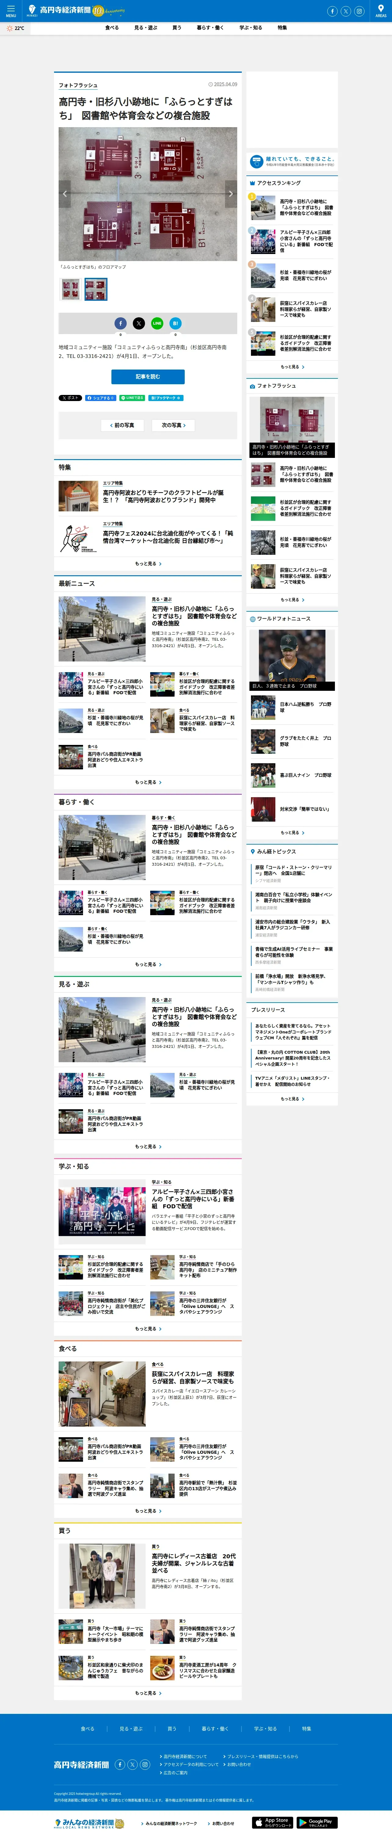Select the first floor map thumbnail
392x1834 pixels.
pos(71,289)
